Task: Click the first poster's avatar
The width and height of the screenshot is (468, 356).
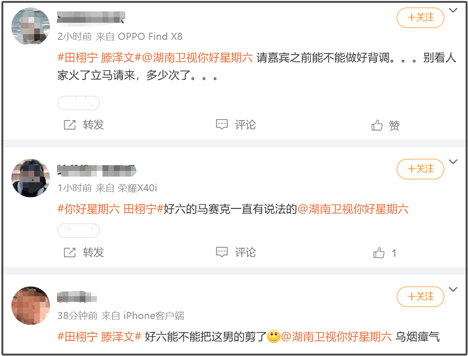Action: click(31, 27)
